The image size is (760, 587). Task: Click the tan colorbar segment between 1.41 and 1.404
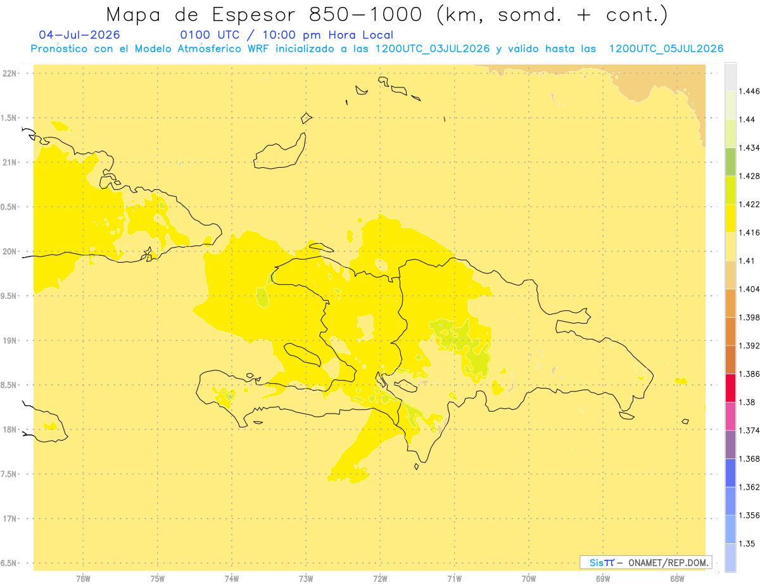730,274
